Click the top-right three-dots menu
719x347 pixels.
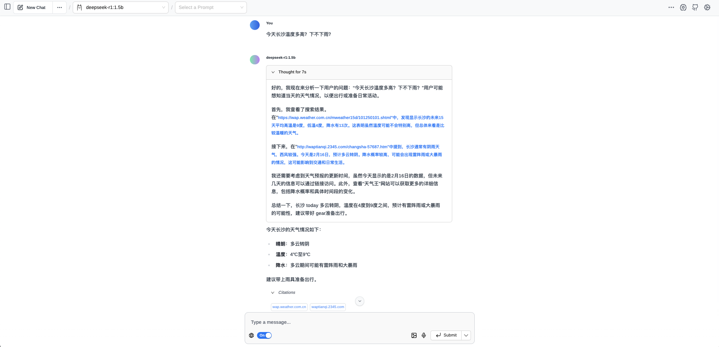click(x=671, y=7)
